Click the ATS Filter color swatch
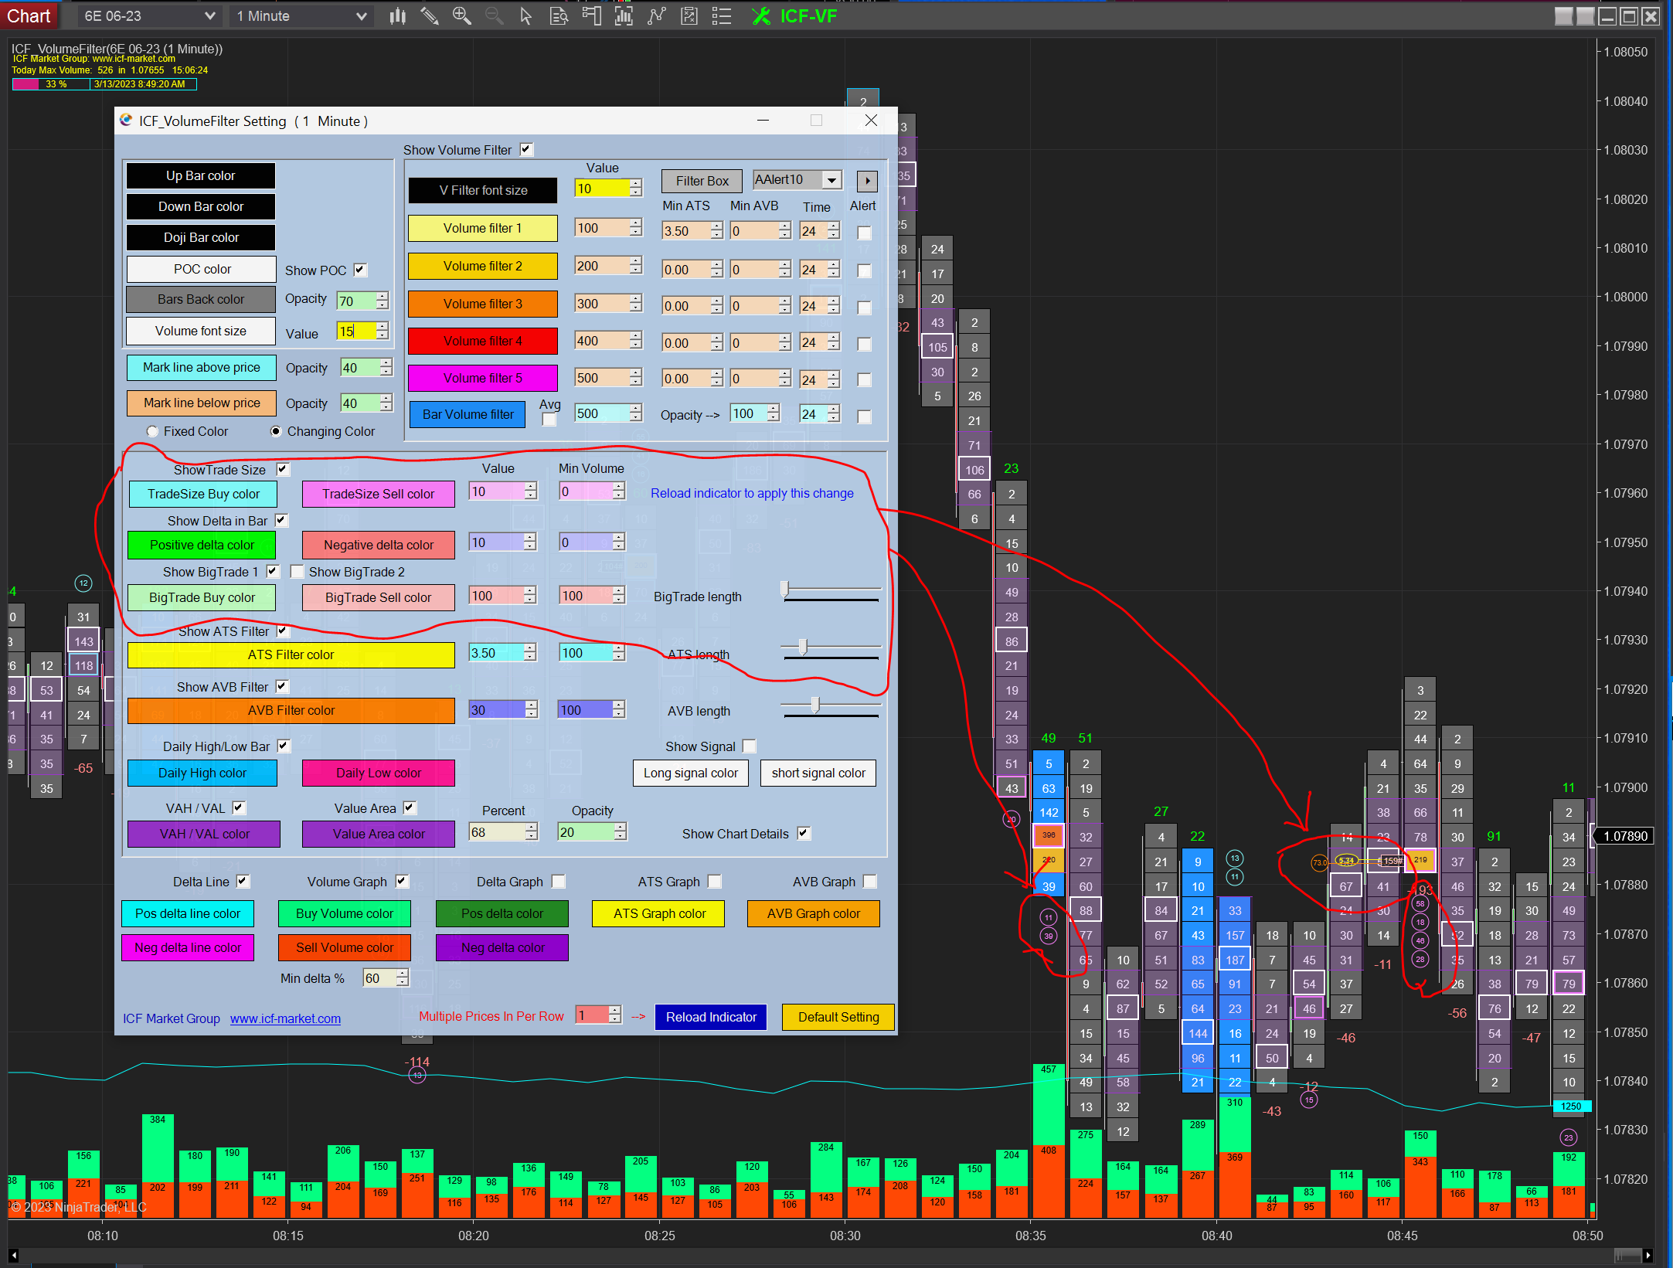 tap(291, 654)
